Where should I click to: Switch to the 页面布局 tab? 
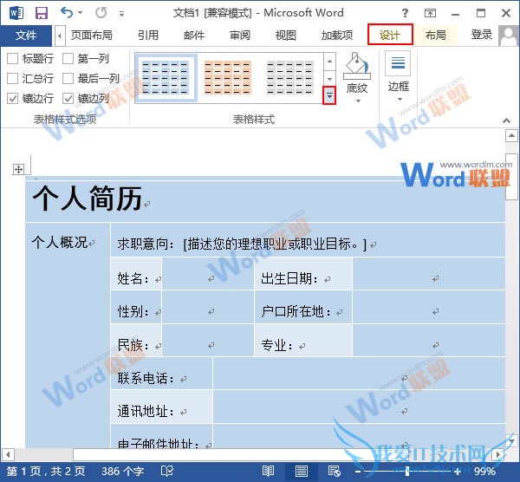[92, 35]
